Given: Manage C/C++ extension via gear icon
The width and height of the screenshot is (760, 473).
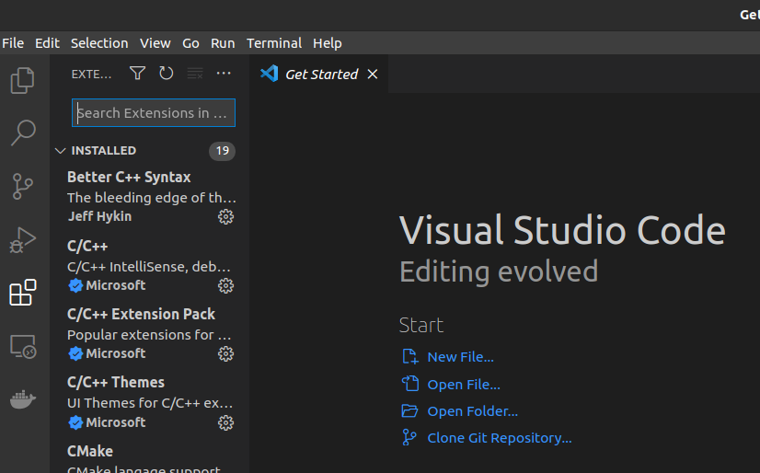Looking at the screenshot, I should 225,286.
